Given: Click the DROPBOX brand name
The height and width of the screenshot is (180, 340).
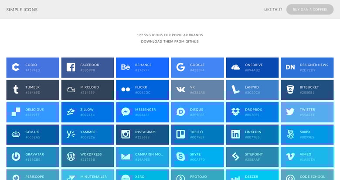Looking at the screenshot, I should (254, 110).
